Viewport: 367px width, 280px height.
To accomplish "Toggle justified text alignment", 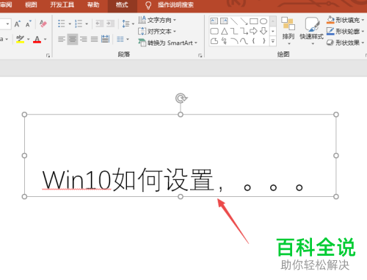I will (94, 39).
